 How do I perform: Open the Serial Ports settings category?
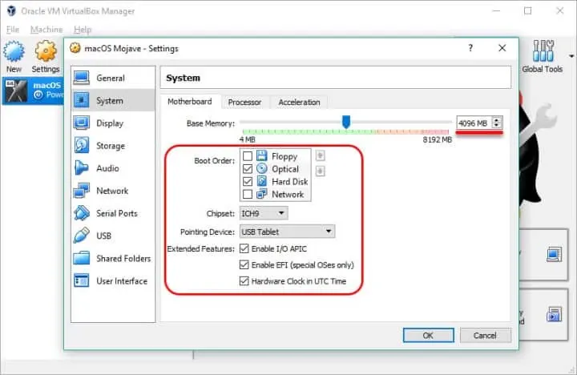pos(113,213)
